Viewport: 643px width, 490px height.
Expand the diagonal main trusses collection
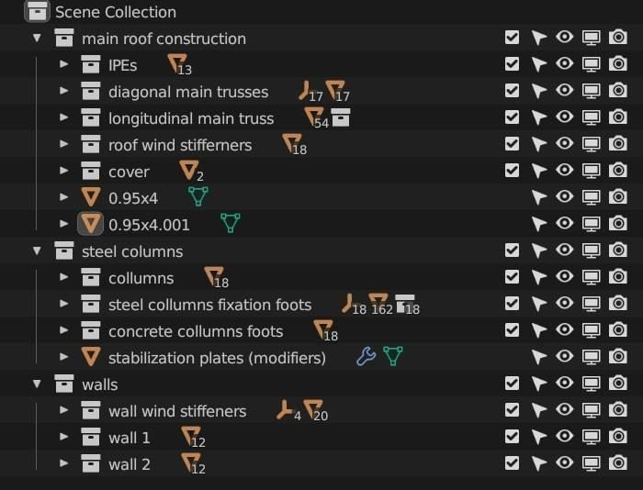63,91
